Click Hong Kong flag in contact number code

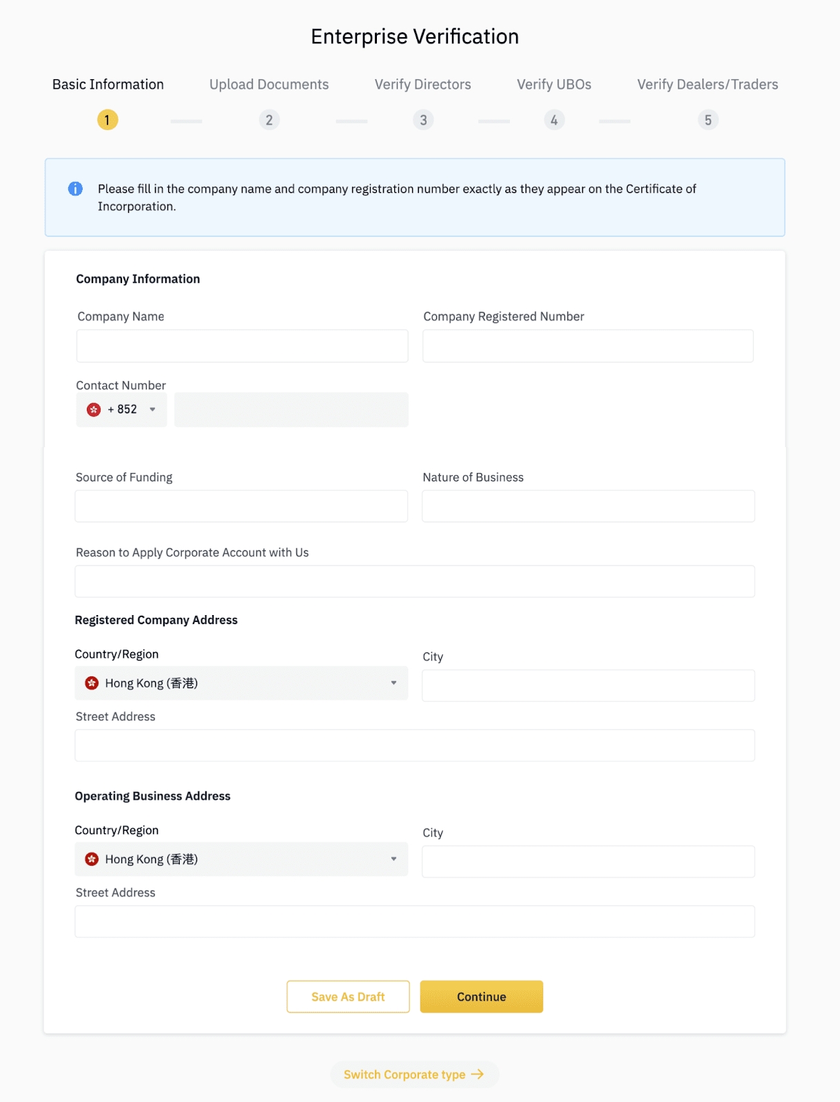tap(94, 410)
